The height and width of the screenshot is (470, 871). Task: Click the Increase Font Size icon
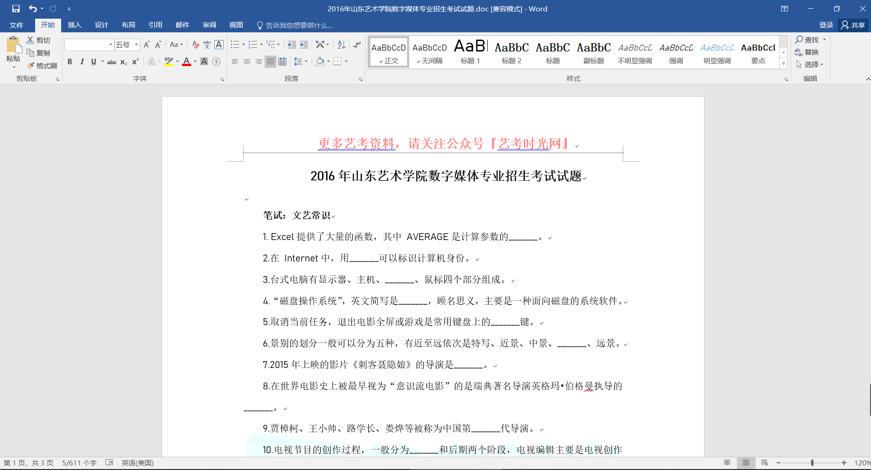pos(146,45)
